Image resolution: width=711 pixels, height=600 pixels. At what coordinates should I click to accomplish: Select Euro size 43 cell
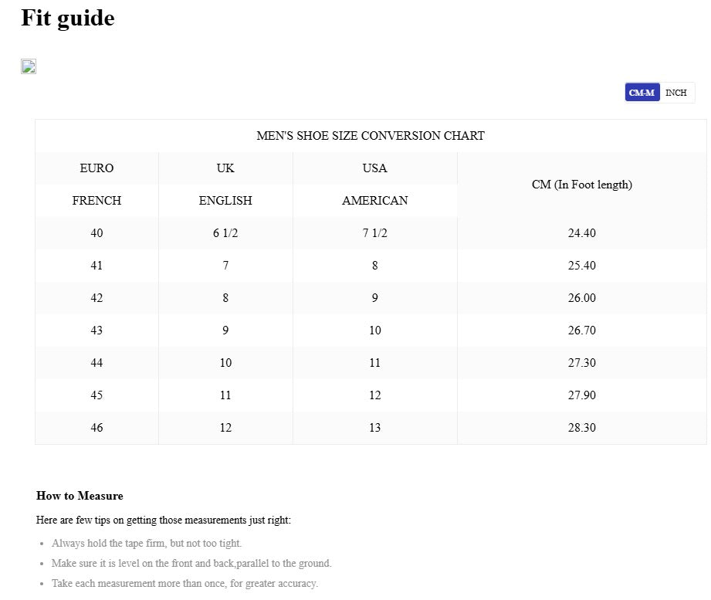(x=96, y=331)
